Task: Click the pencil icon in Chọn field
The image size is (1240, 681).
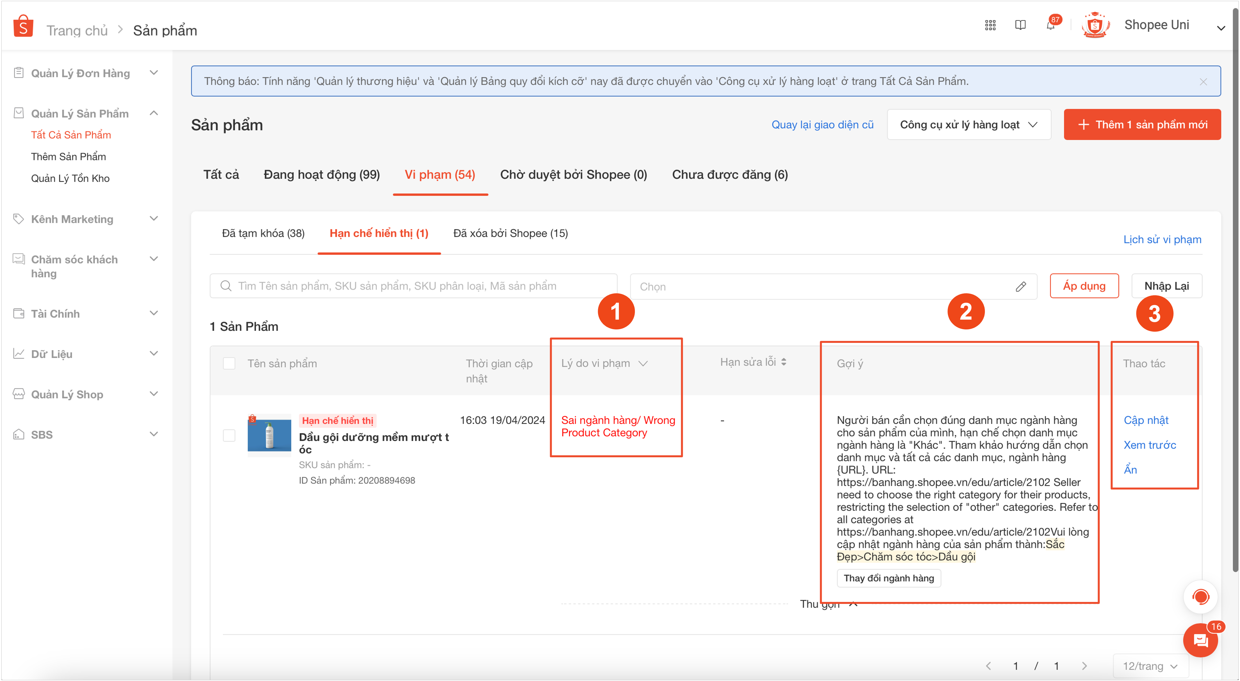Action: [x=1021, y=287]
